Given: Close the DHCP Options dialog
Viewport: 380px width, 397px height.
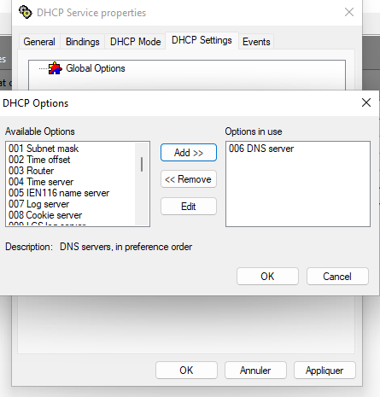Looking at the screenshot, I should click(366, 102).
